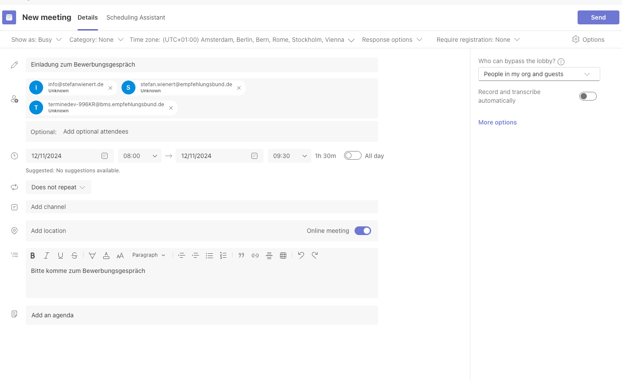622x380 pixels.
Task: Open More options link
Action: 497,122
